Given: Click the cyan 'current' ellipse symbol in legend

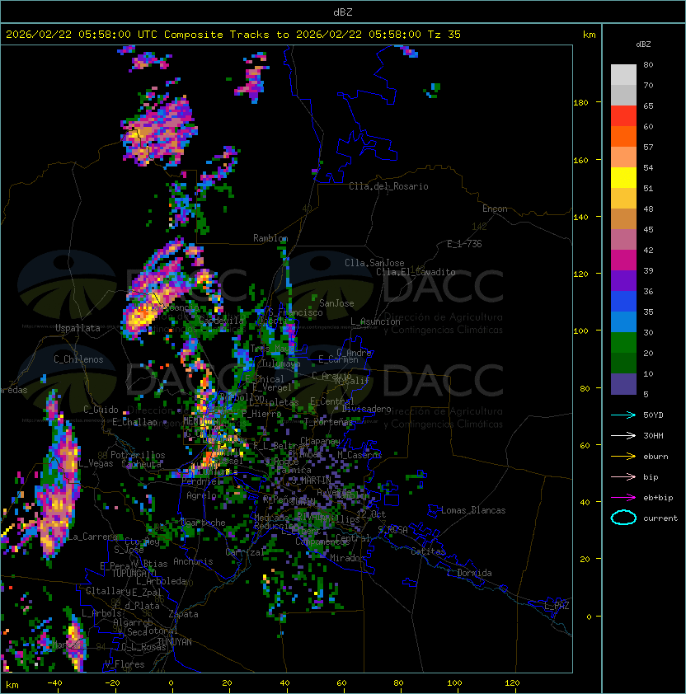Looking at the screenshot, I should pos(623,518).
